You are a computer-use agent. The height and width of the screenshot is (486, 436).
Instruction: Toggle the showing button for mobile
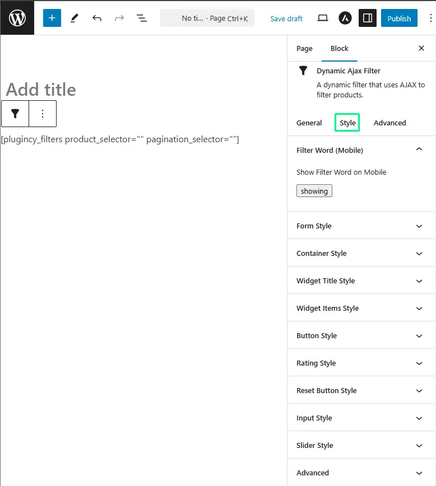(314, 191)
